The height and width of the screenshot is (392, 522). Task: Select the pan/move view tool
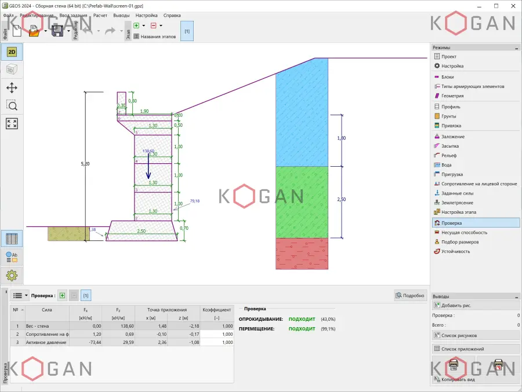(12, 88)
